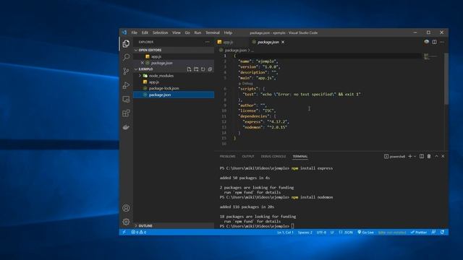Refresh the explorer via refresh icon
The width and height of the screenshot is (463, 260).
(x=203, y=69)
